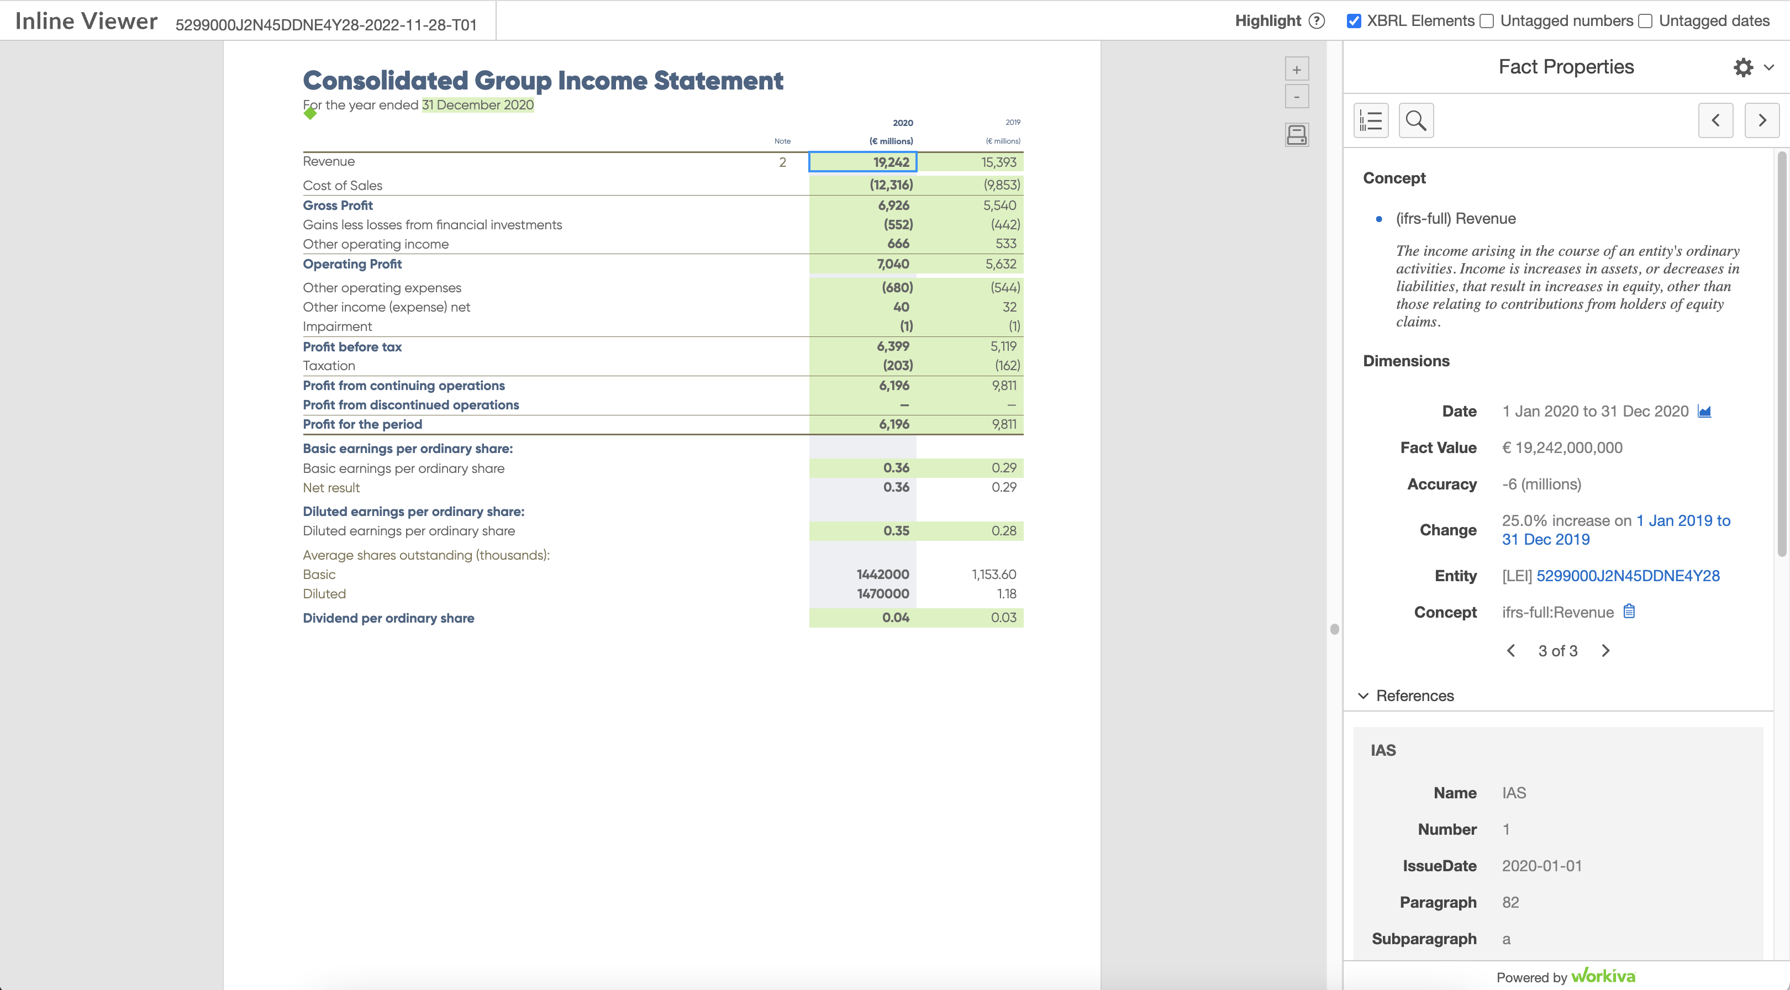Go to next fact arrow button
Image resolution: width=1790 pixels, height=990 pixels.
click(x=1761, y=121)
